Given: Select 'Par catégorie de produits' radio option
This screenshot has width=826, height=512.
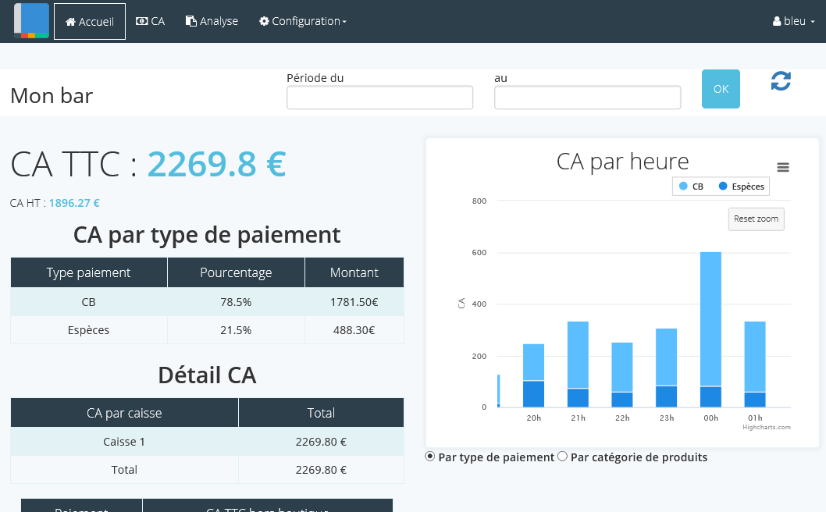Looking at the screenshot, I should click(562, 457).
